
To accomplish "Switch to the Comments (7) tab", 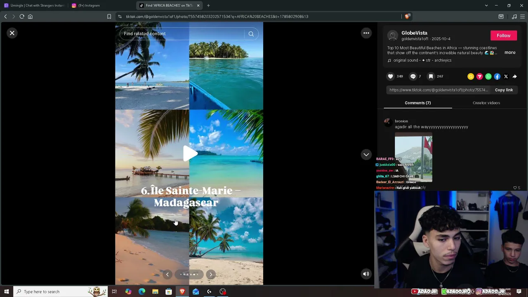I will click(417, 103).
